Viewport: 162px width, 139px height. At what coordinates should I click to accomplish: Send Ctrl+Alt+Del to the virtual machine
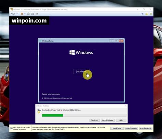(x=28, y=14)
